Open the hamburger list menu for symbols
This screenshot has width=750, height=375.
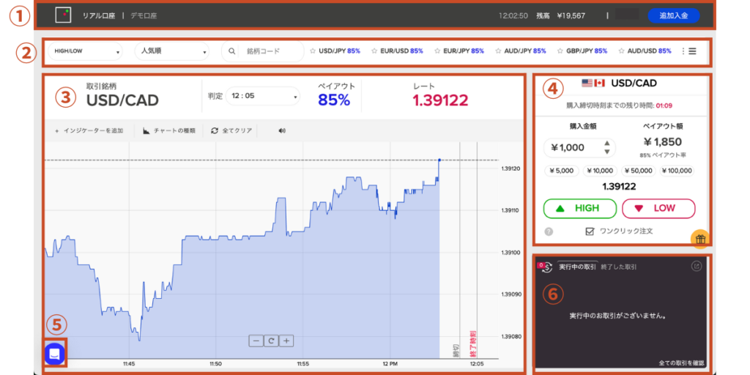[x=692, y=51]
